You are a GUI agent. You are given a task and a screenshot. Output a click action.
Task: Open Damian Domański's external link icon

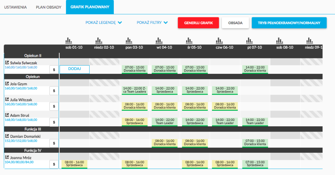(x=7, y=135)
